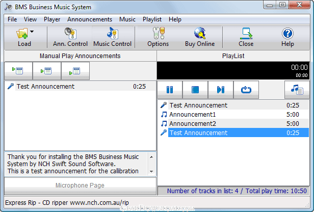Open the Player menu
This screenshot has height=212, width=314.
(x=52, y=19)
